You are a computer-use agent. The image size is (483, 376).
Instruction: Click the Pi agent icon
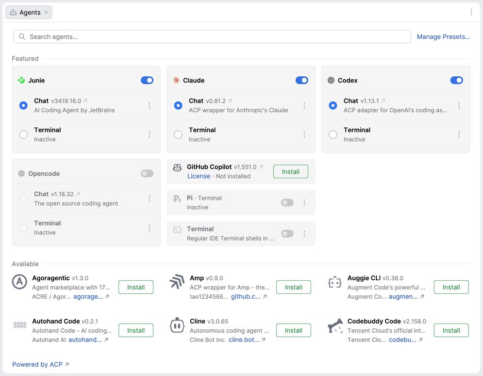pyautogui.click(x=177, y=199)
